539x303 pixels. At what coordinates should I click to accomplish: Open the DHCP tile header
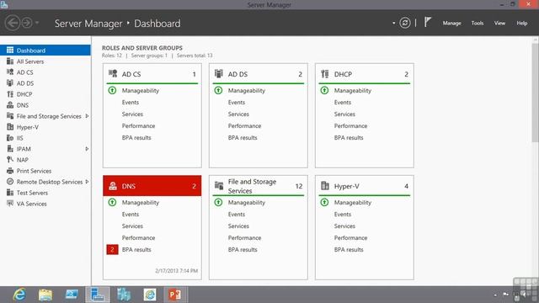pyautogui.click(x=365, y=74)
